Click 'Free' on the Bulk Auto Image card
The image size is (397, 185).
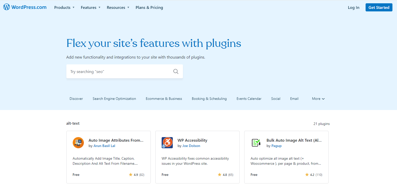pyautogui.click(x=254, y=175)
